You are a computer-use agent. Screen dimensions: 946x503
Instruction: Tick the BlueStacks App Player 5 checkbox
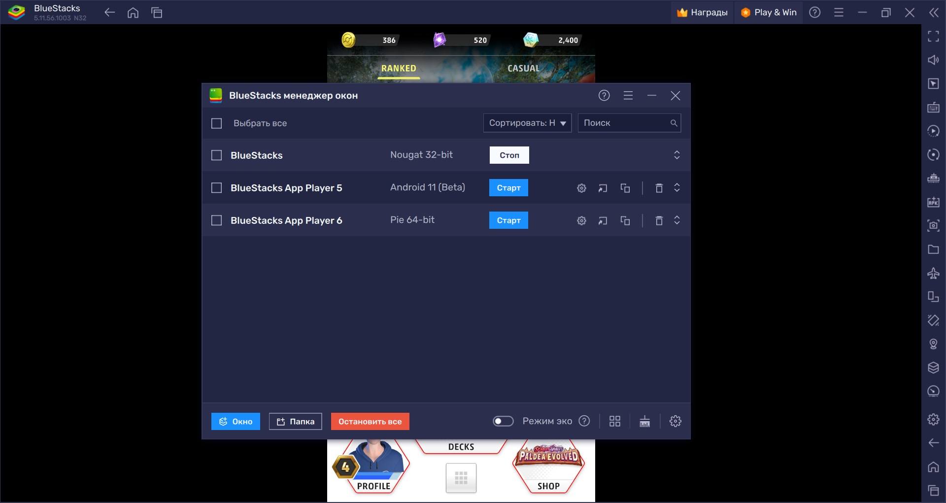(216, 188)
